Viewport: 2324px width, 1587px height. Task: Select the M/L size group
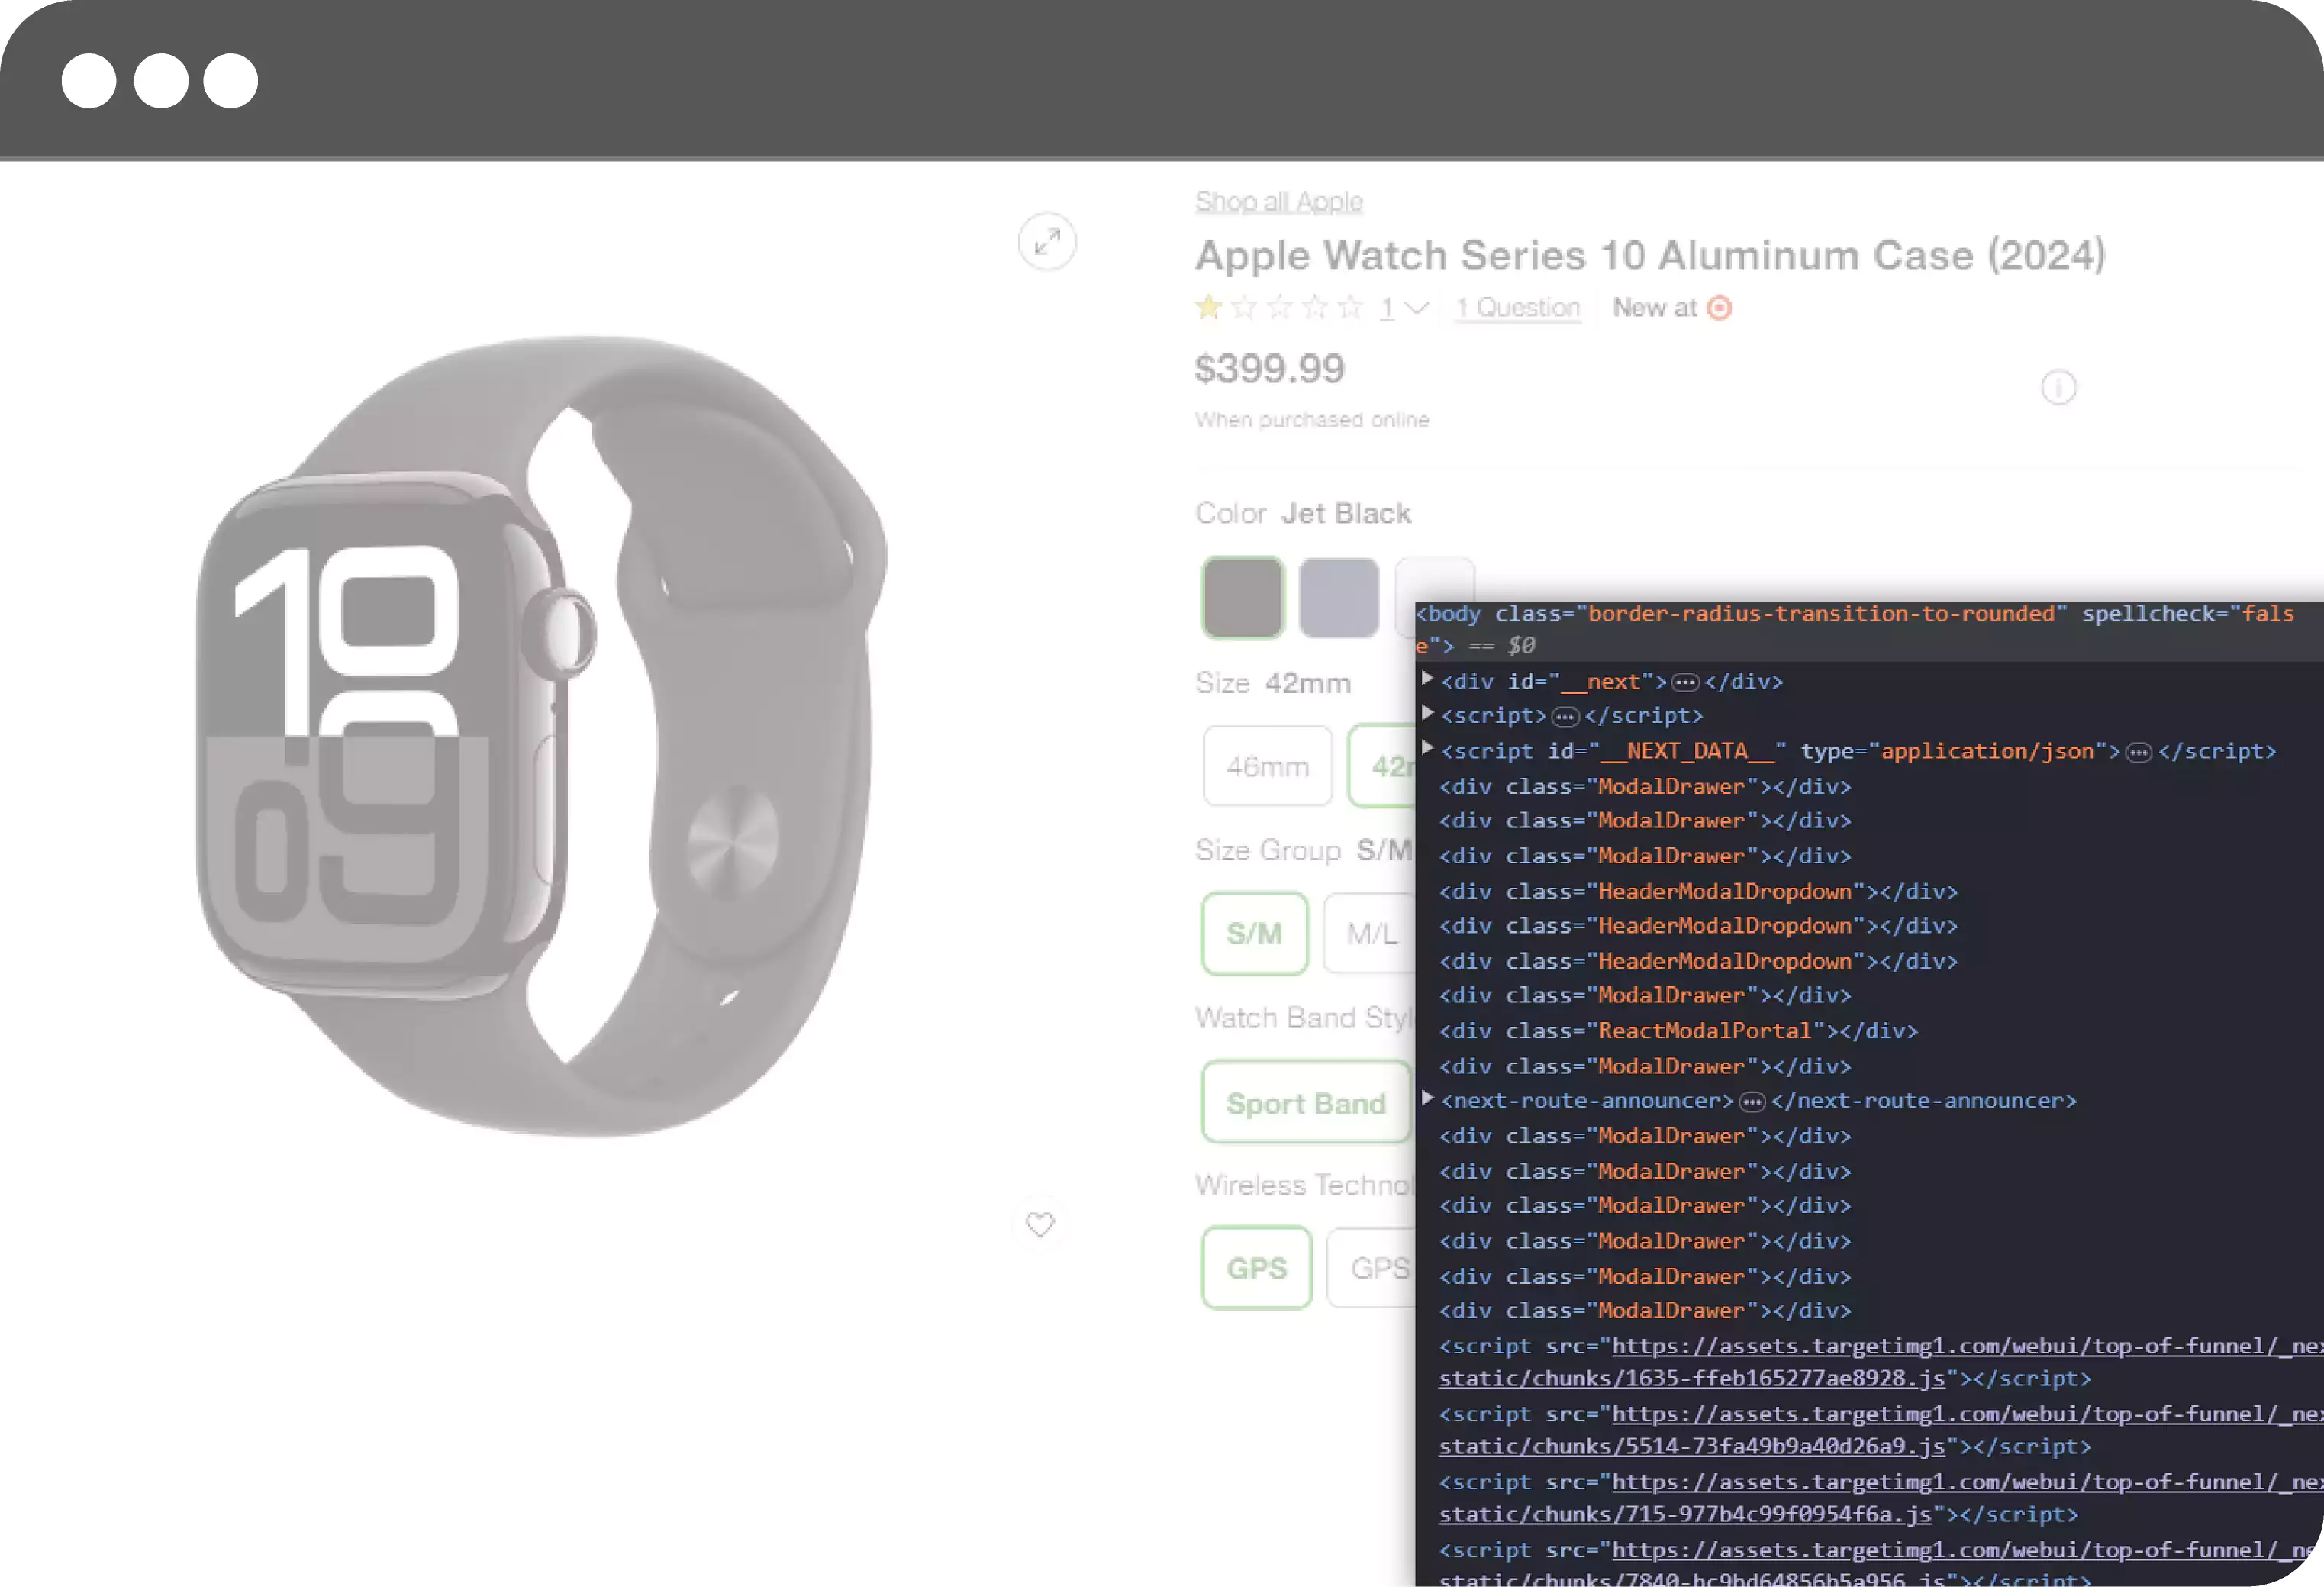tap(1370, 933)
